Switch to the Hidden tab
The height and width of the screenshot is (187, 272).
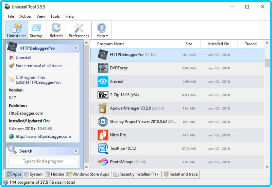click(x=54, y=174)
